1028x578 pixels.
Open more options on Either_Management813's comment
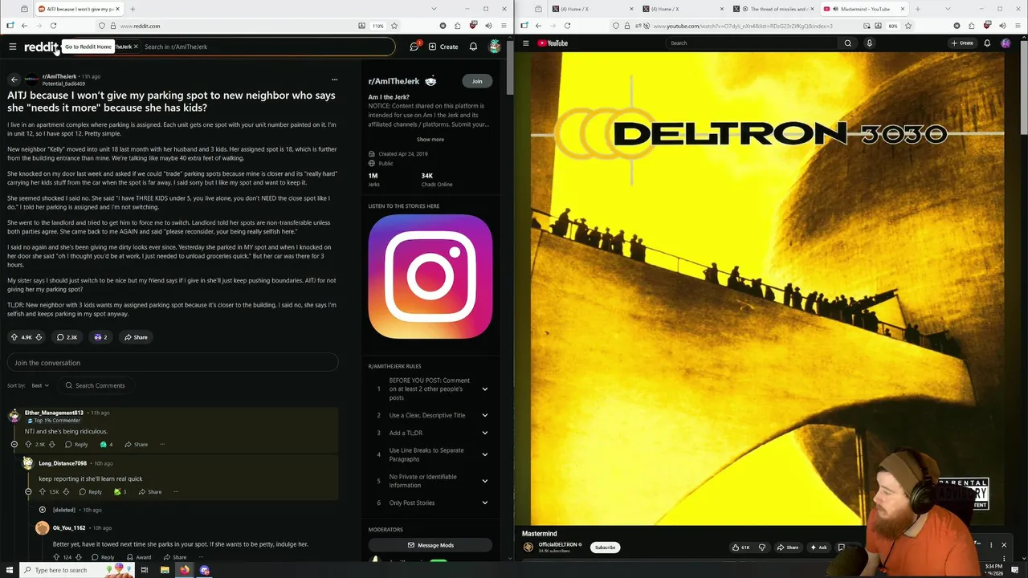pyautogui.click(x=162, y=444)
